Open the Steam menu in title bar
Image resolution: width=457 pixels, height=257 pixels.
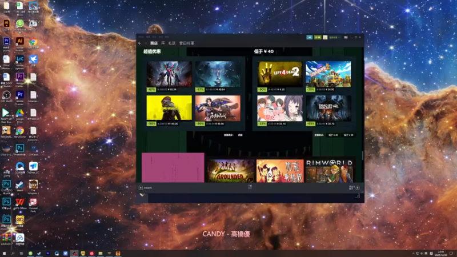pyautogui.click(x=141, y=37)
